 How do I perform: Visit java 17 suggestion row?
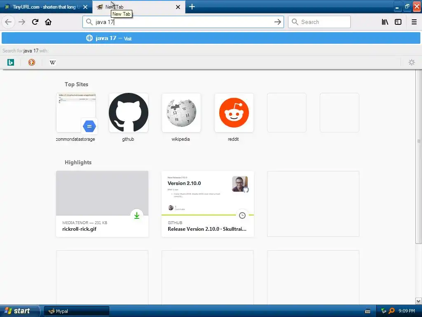pos(211,38)
